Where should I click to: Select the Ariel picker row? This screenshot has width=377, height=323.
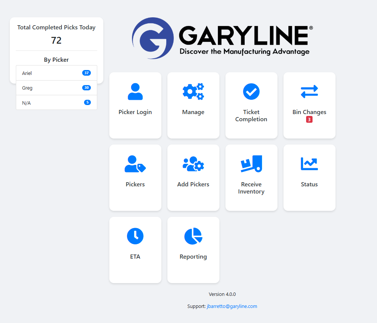[x=57, y=73]
